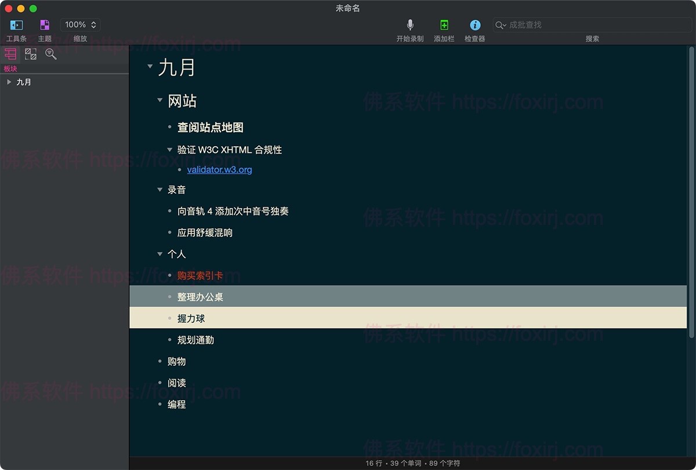The height and width of the screenshot is (470, 696).
Task: Click the 握力球 highlighted row
Action: (x=190, y=318)
